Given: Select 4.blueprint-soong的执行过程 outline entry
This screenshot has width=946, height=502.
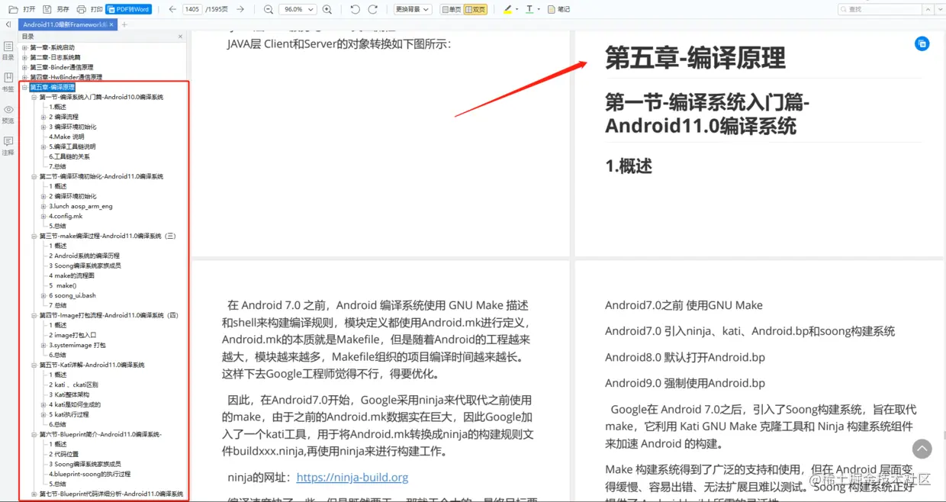Looking at the screenshot, I should coord(89,474).
